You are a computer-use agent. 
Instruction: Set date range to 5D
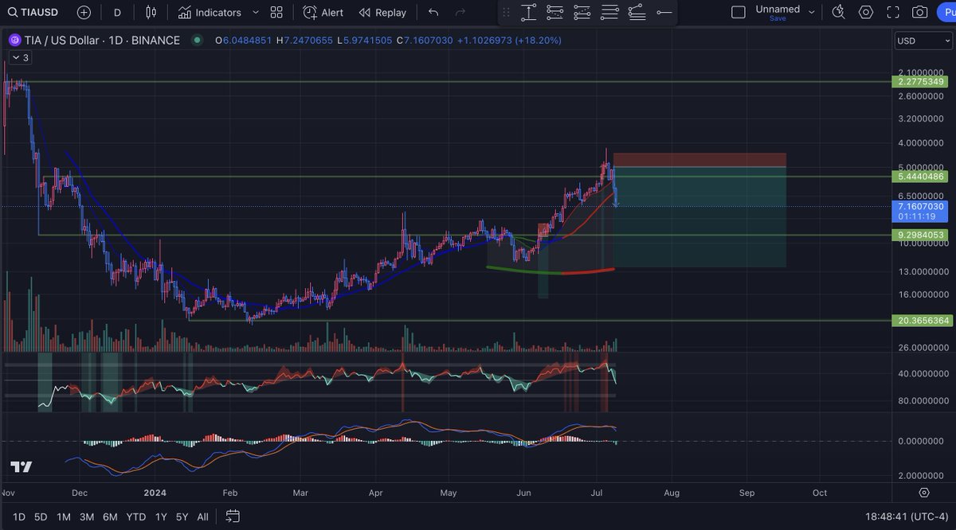click(41, 516)
